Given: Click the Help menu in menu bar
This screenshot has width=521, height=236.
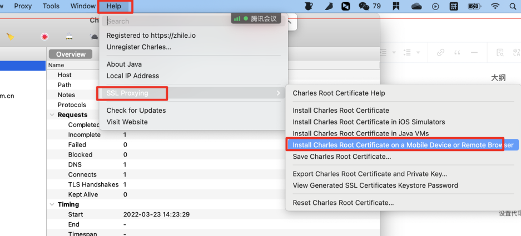Looking at the screenshot, I should tap(113, 6).
